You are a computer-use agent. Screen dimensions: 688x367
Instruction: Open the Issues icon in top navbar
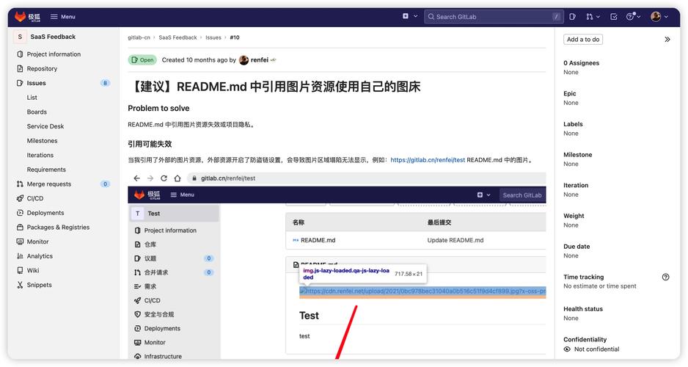(573, 16)
